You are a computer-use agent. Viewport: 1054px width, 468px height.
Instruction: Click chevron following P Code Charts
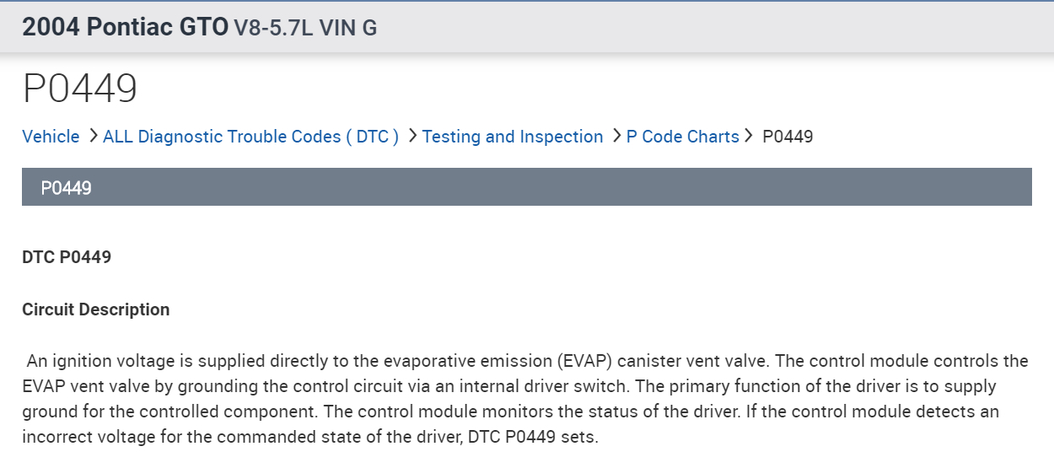(x=749, y=136)
